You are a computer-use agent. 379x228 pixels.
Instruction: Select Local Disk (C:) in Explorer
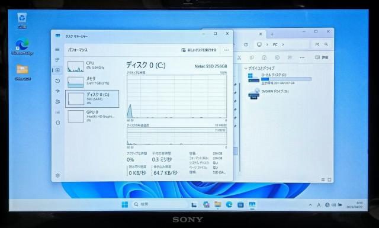280,79
